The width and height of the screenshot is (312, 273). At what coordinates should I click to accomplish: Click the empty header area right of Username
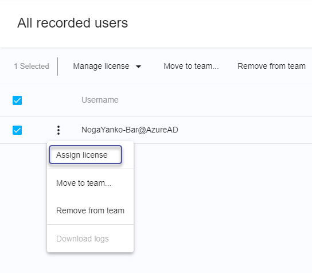(215, 100)
